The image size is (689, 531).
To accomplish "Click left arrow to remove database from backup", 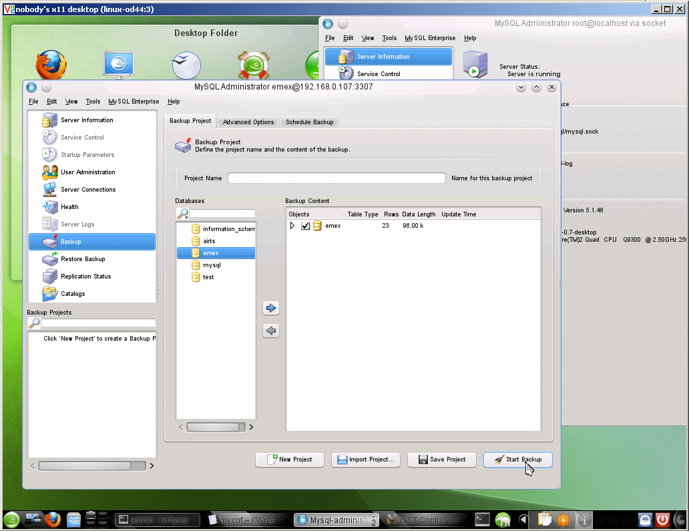I will coord(271,331).
